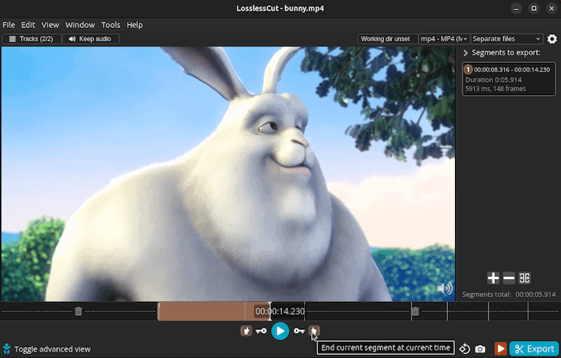Image resolution: width=561 pixels, height=358 pixels.
Task: Open Separate files export mode dropdown
Action: (506, 39)
